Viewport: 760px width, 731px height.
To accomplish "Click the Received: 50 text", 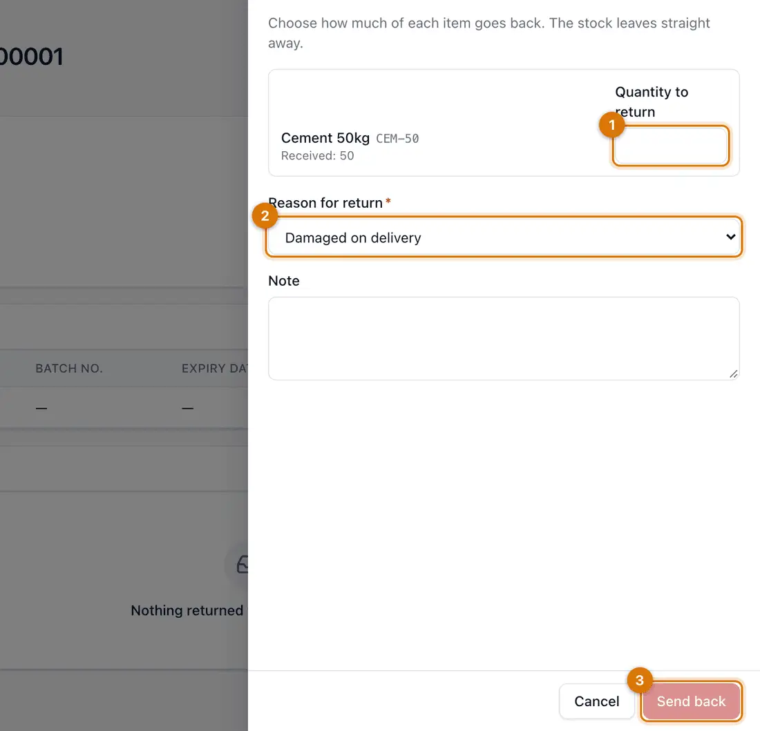I will 318,155.
